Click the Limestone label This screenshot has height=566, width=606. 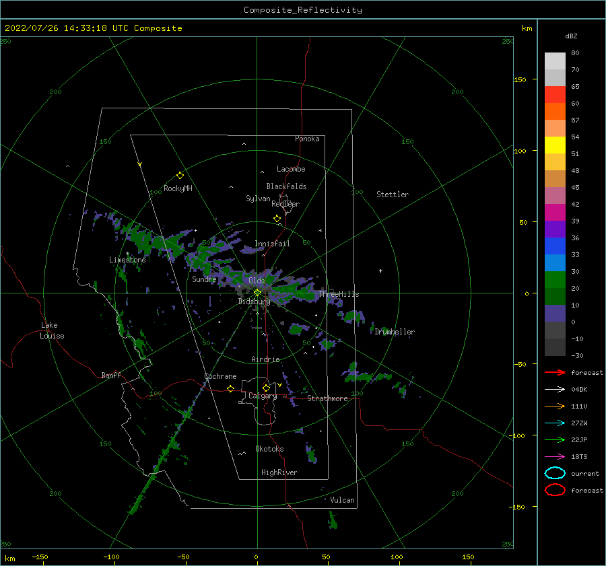tap(127, 260)
